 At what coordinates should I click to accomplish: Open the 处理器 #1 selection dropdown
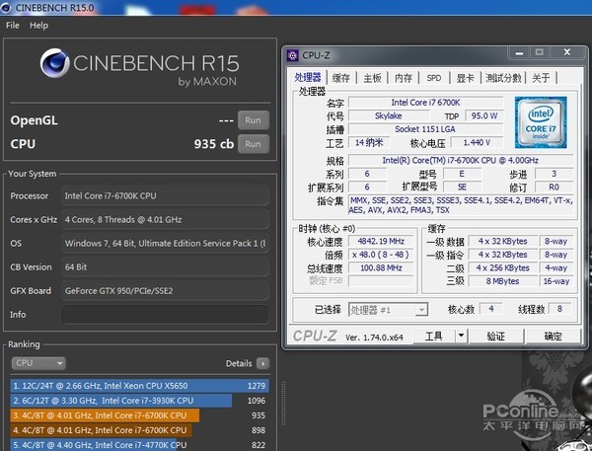click(388, 310)
